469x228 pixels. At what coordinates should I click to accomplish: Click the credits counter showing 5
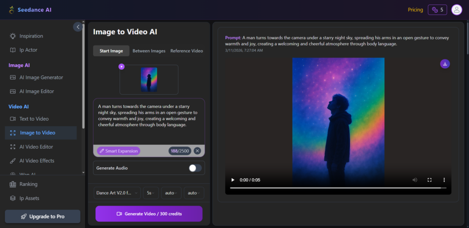(437, 10)
